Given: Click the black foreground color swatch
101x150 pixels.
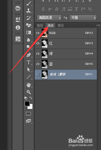Looking at the screenshot, I should pyautogui.click(x=27, y=104).
